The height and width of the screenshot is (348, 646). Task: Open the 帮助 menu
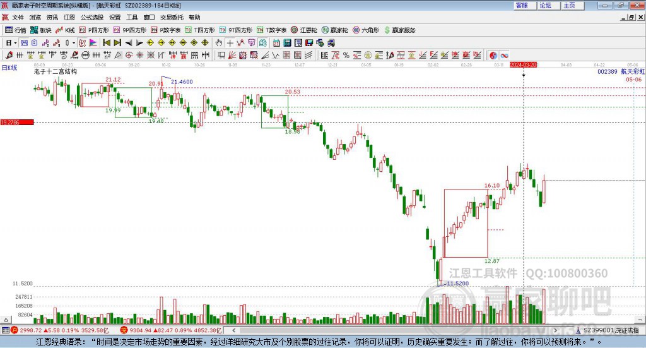194,17
